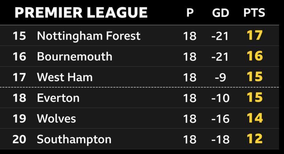Click the West Ham team name
The height and width of the screenshot is (154, 284).
65,77
